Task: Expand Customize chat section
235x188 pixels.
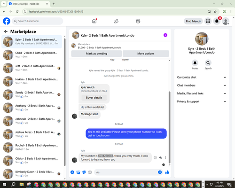Action: coord(202,77)
